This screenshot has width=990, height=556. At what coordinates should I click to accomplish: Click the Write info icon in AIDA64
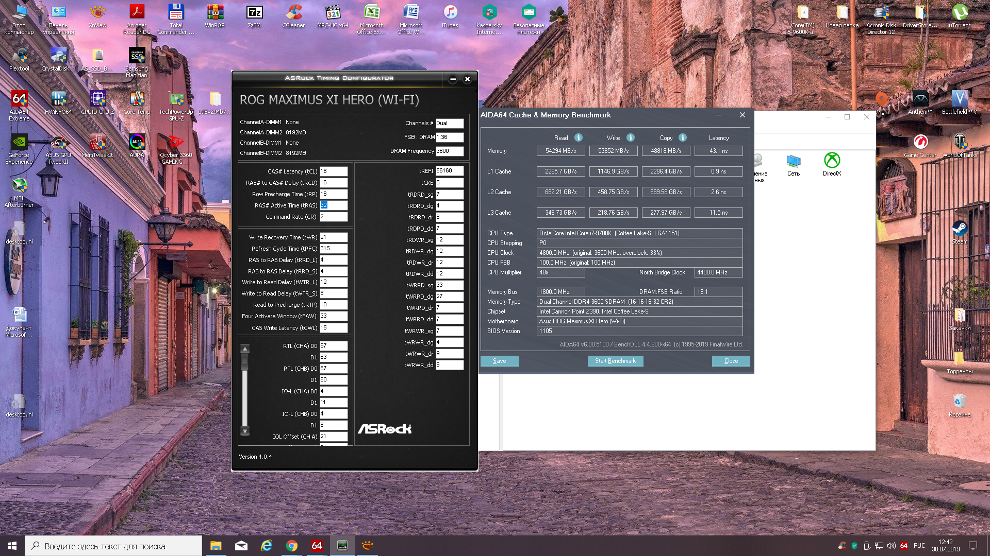tap(631, 137)
